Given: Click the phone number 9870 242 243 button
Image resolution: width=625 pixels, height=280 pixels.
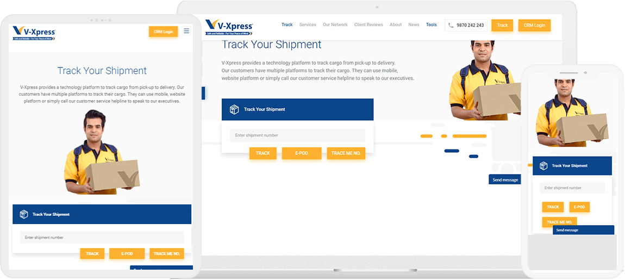Looking at the screenshot, I should click(x=466, y=25).
